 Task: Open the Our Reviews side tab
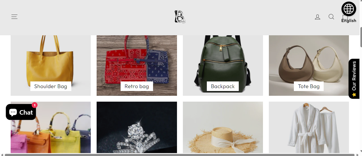[354, 79]
